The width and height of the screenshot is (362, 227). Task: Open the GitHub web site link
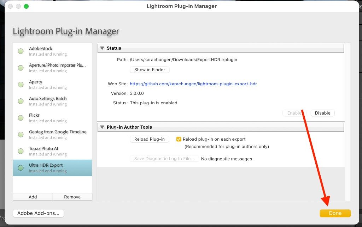coord(193,84)
